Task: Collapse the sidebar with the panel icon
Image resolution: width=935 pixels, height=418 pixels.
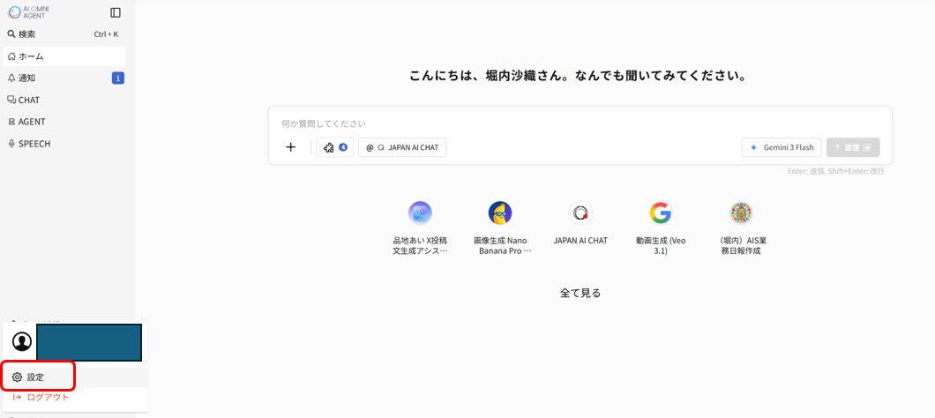Action: pyautogui.click(x=116, y=12)
